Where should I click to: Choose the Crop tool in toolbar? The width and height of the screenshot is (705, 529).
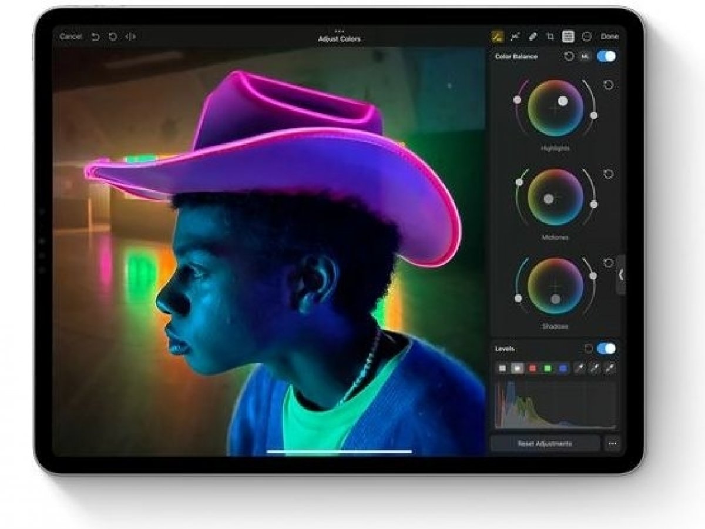[550, 36]
